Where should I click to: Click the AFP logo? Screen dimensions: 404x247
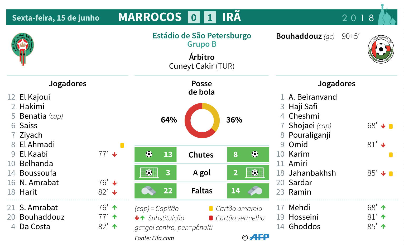click(259, 237)
